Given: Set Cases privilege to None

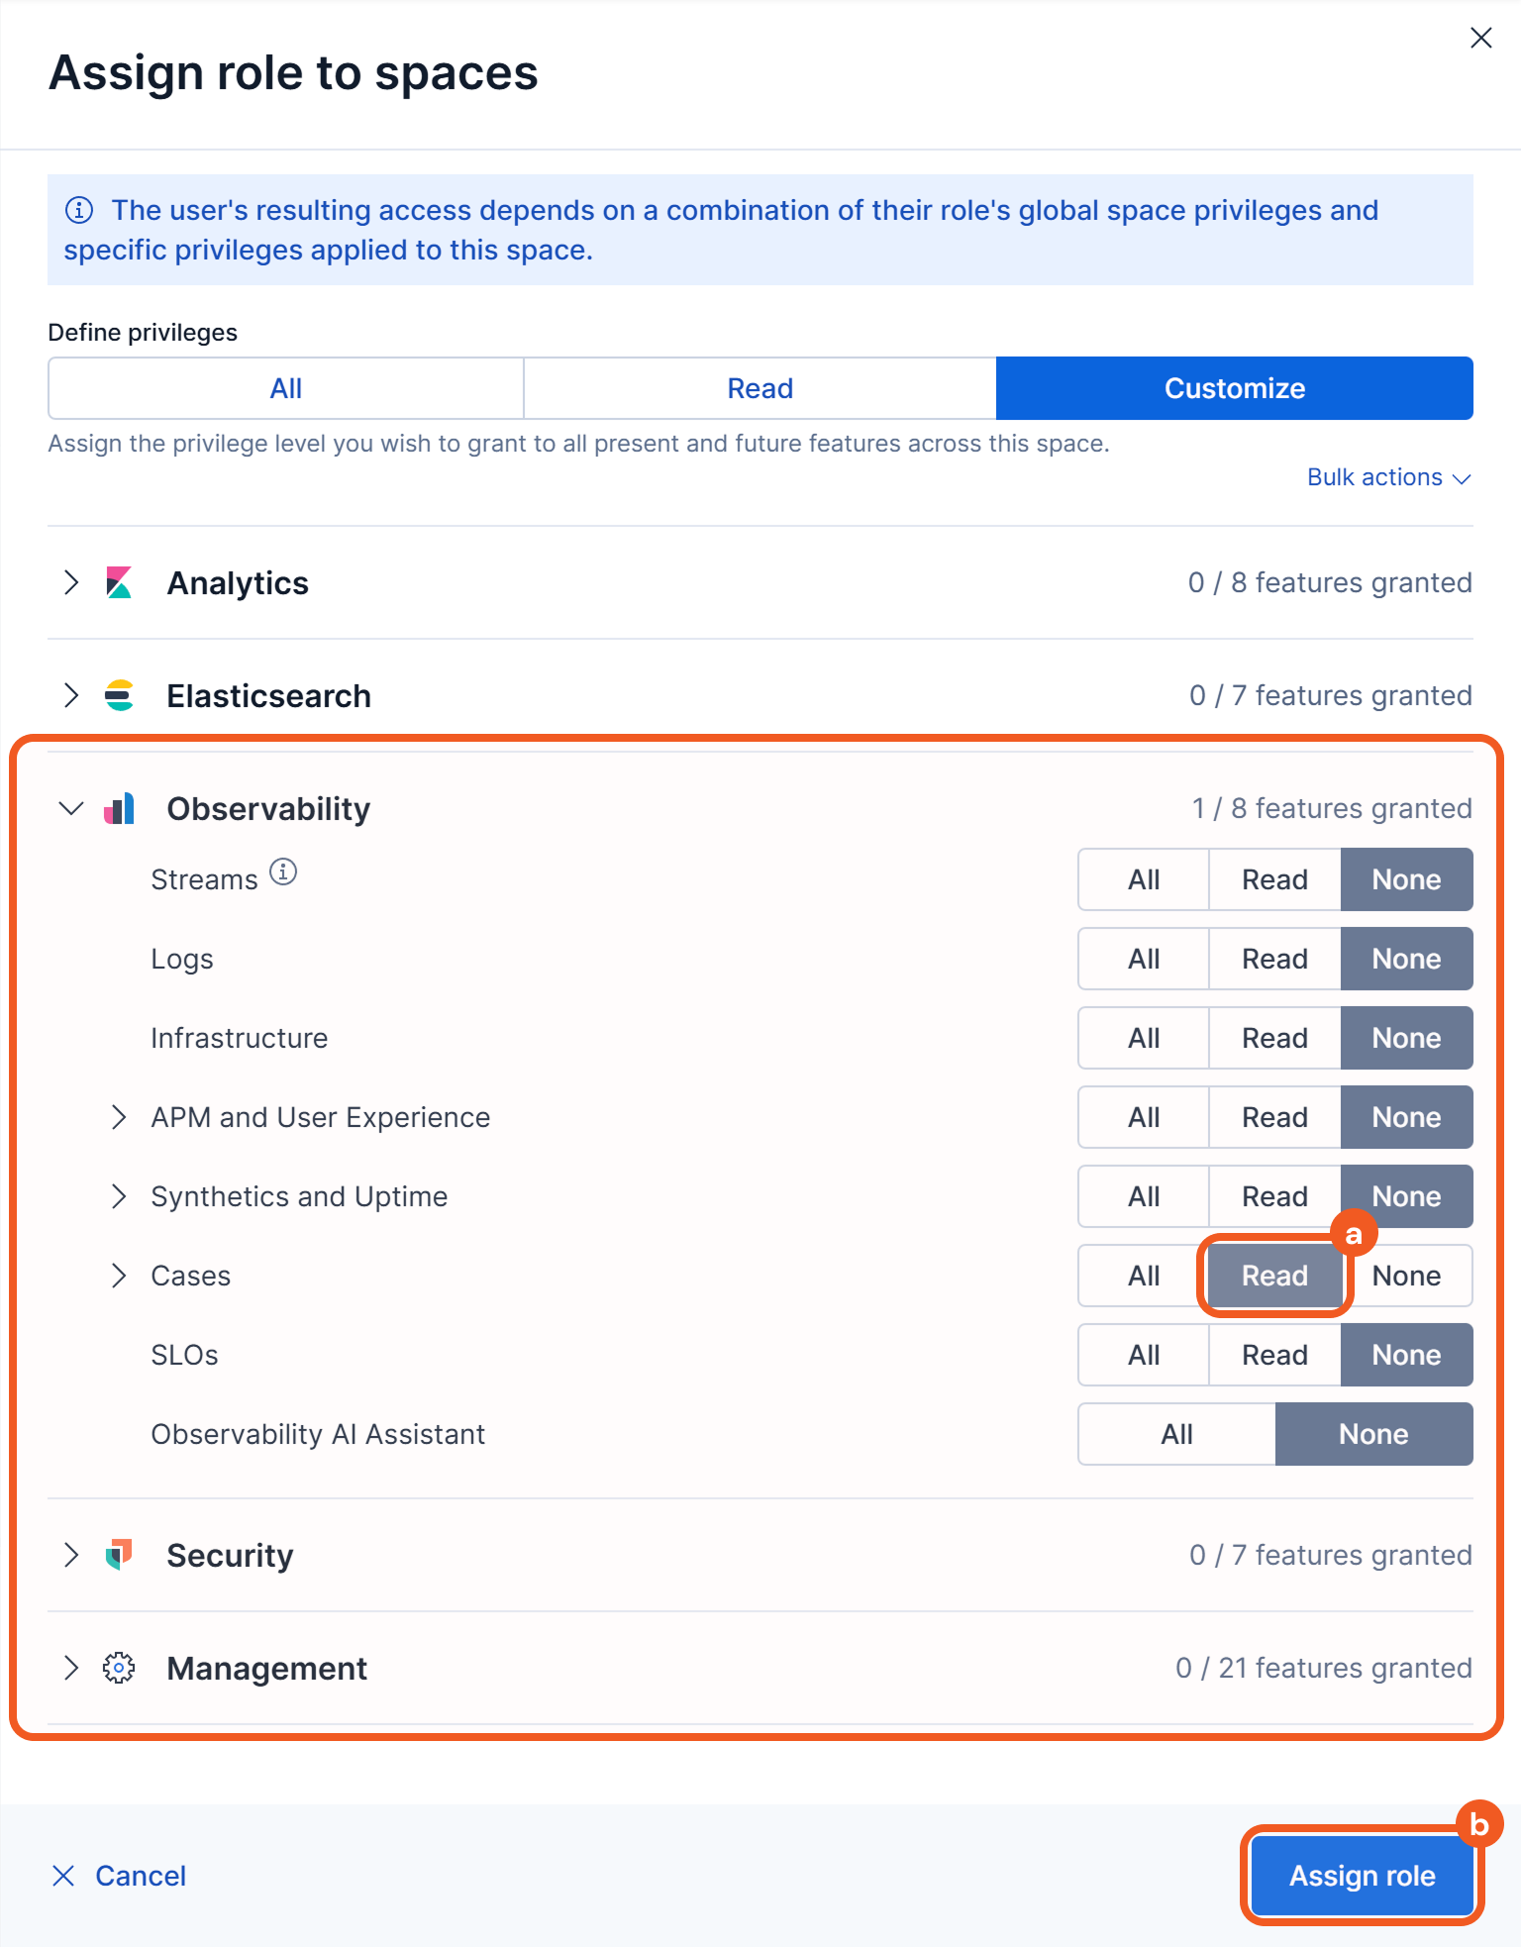Looking at the screenshot, I should 1406,1276.
